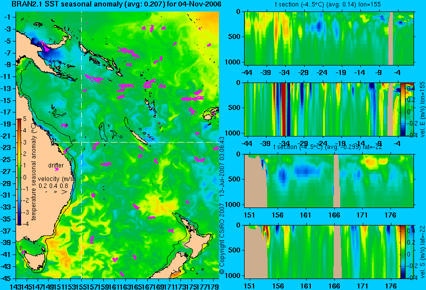Open the south velocity section panel for lat=-22
Viewport: 426px width, 290px height.
tap(329, 252)
